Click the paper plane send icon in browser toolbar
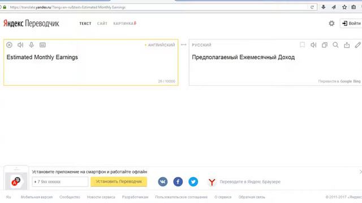Screen dimensions: 362x203 (x=334, y=7)
